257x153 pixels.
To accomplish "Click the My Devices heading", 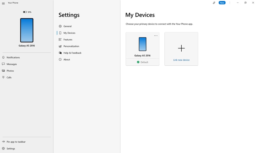I will 140,15.
